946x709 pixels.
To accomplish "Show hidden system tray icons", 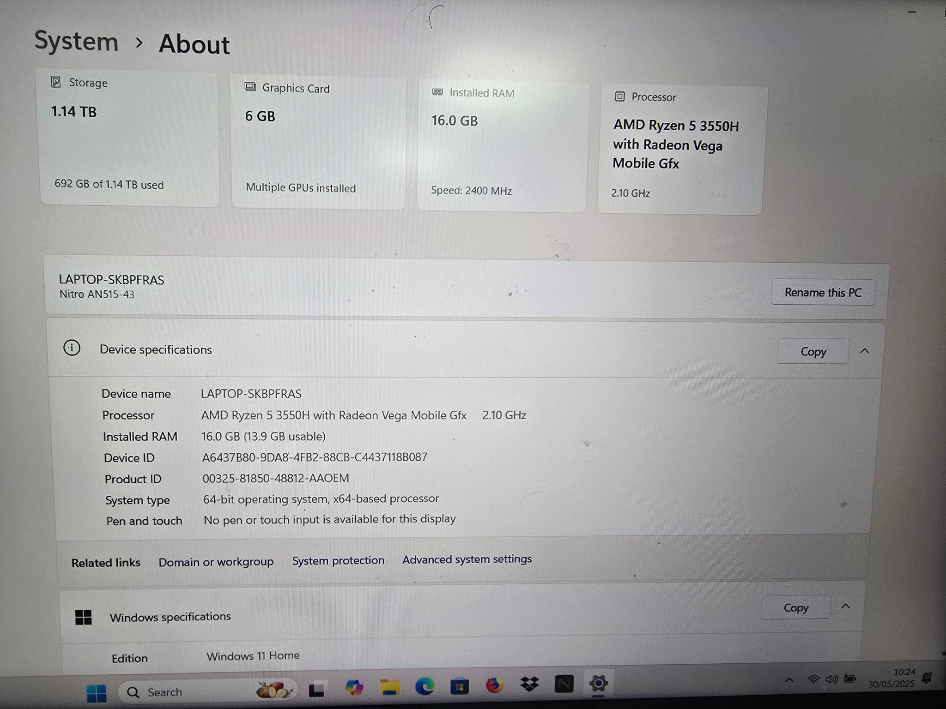I will pos(789,680).
